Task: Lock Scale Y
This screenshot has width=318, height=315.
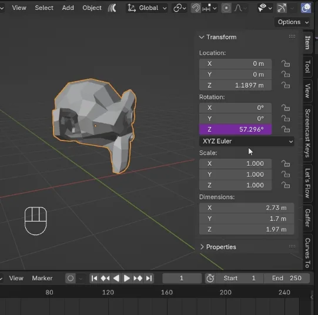Action: coord(286,174)
